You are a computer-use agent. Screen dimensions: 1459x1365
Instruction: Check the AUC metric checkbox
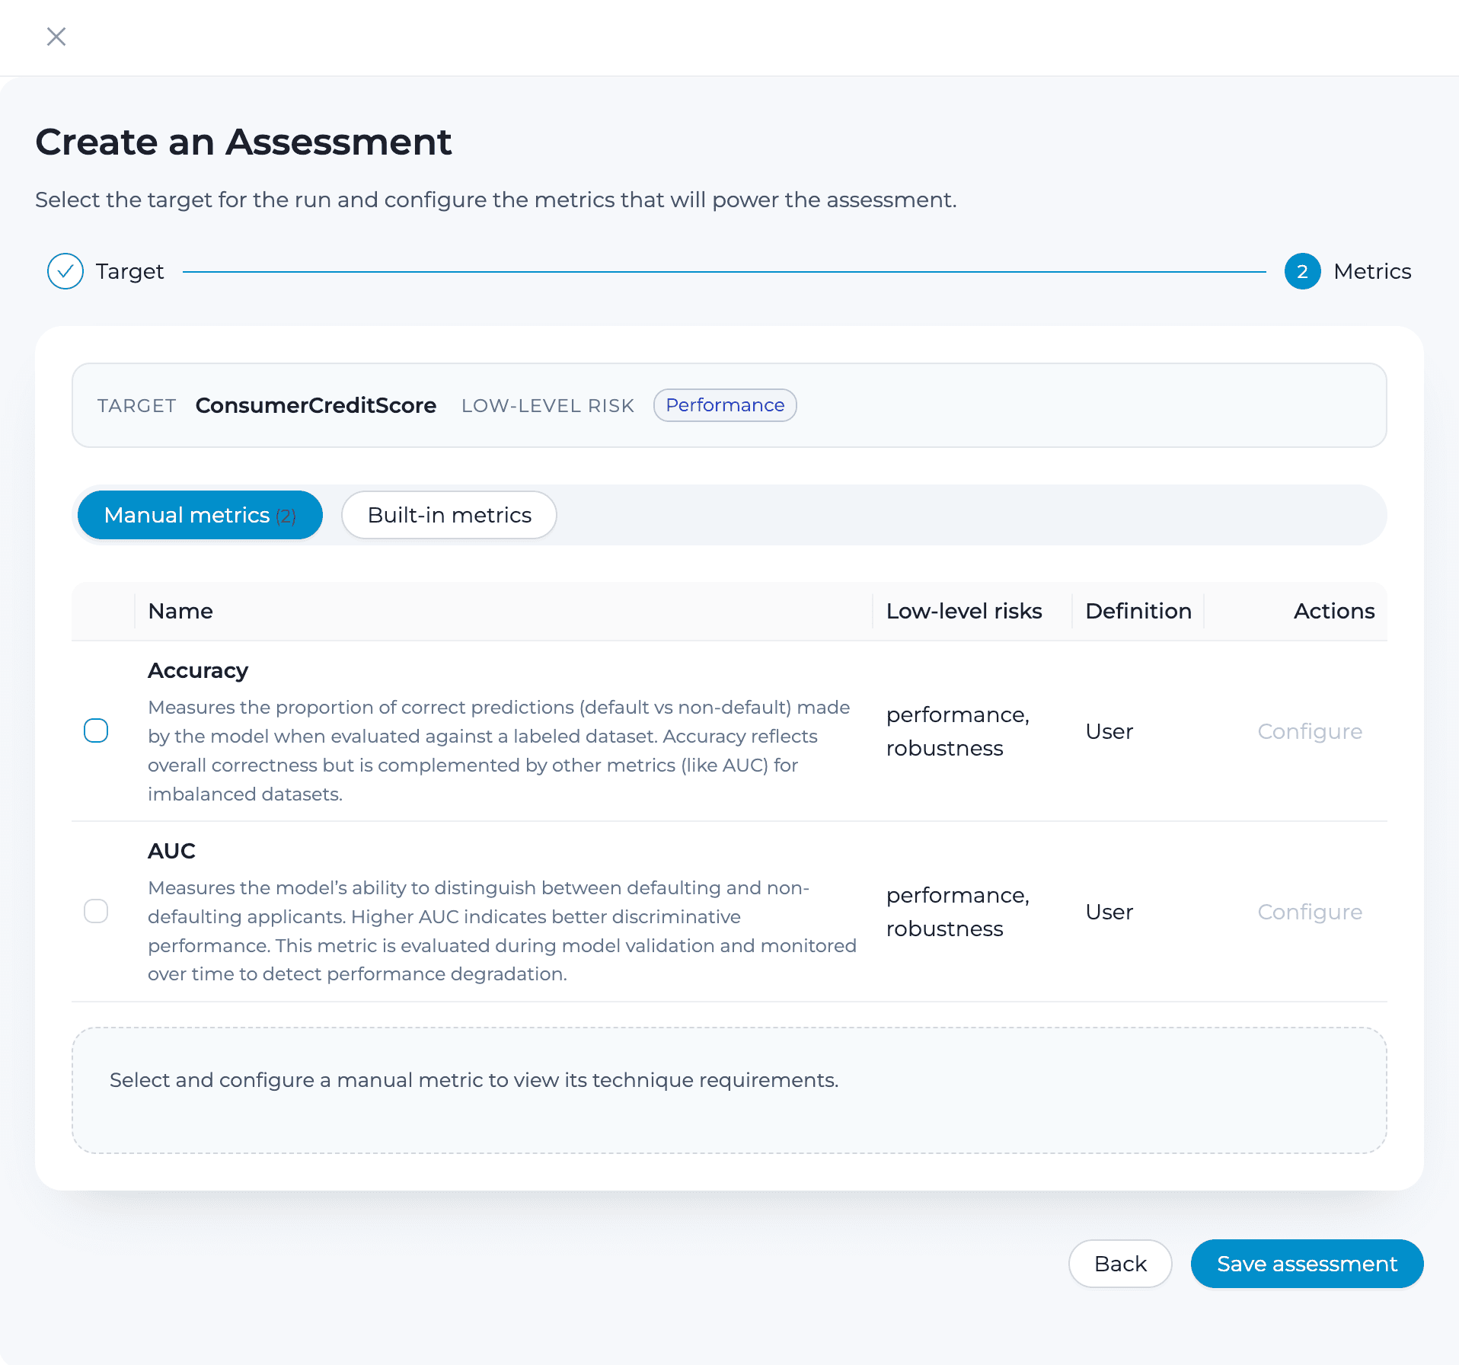point(96,911)
